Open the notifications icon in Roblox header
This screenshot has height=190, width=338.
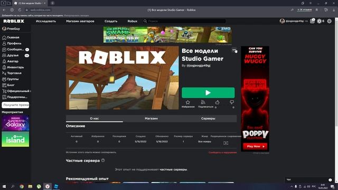[x=312, y=21]
